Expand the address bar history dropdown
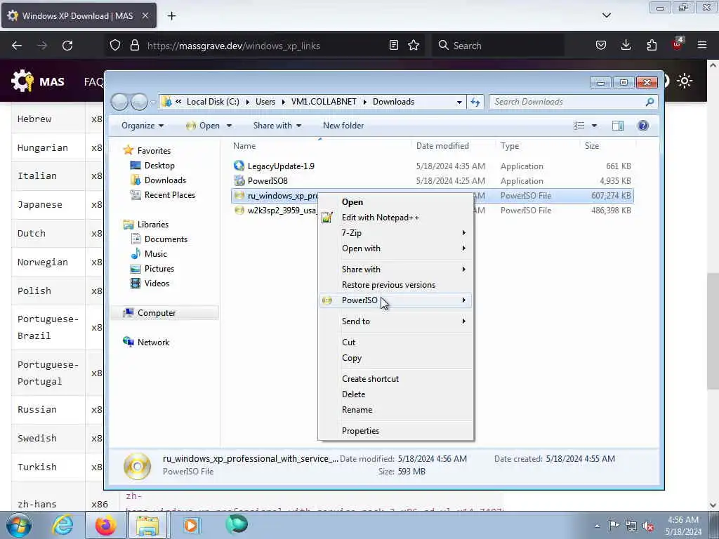 click(x=459, y=102)
